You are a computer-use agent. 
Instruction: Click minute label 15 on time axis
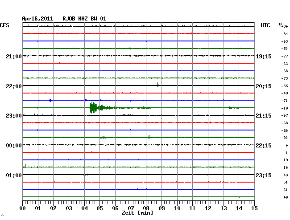[x=254, y=208]
